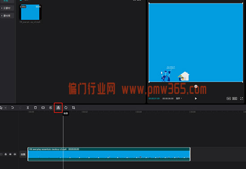Freeze frame the selected clip
This screenshot has width=246, height=169.
(x=43, y=108)
